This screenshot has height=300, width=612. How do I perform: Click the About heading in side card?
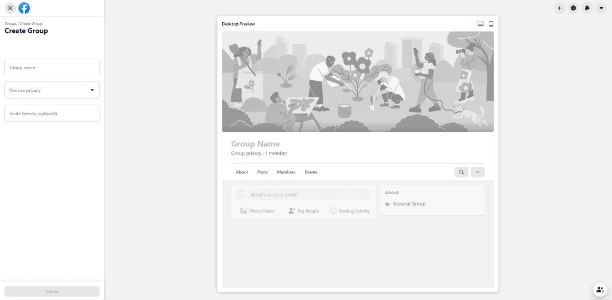(x=392, y=192)
